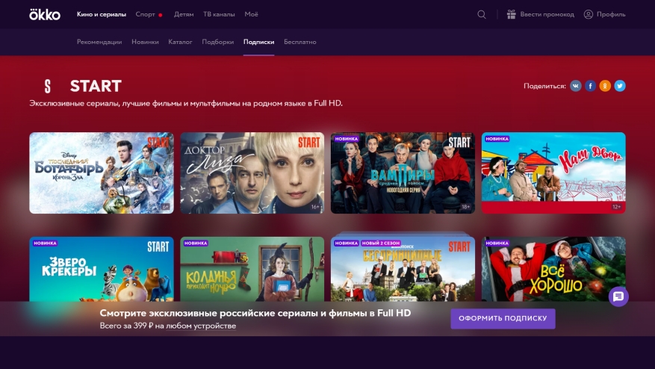Open ТВ каналы in top menu
This screenshot has height=369, width=655.
[x=219, y=14]
